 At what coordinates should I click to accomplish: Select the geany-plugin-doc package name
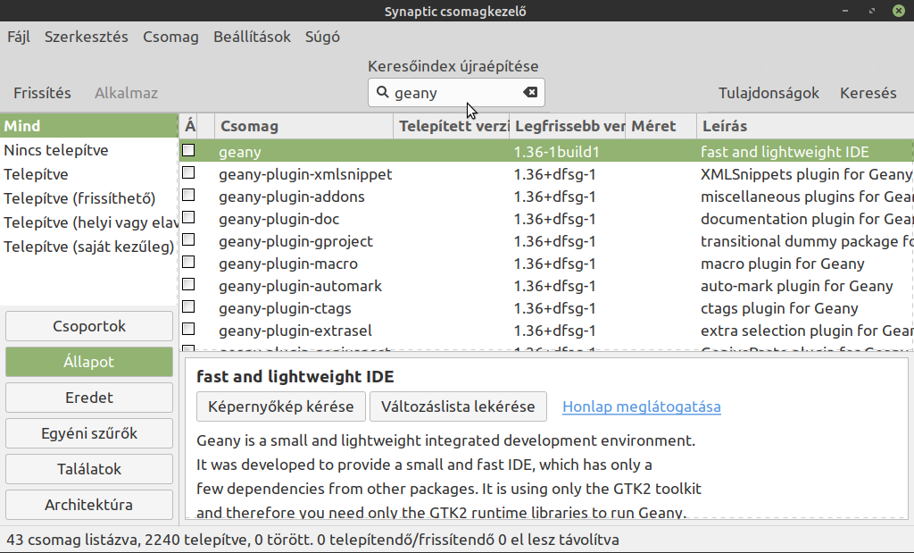coord(278,219)
